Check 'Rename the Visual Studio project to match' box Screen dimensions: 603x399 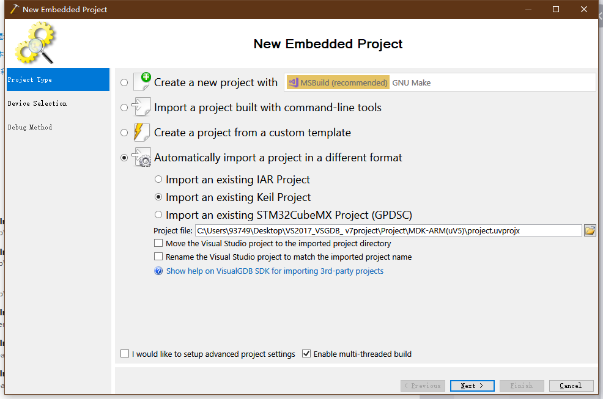point(158,257)
